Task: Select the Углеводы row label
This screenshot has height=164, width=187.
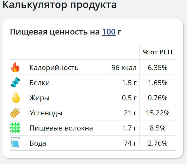Action: (46, 113)
